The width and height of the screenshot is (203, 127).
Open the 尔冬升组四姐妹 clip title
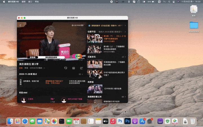[114, 74]
